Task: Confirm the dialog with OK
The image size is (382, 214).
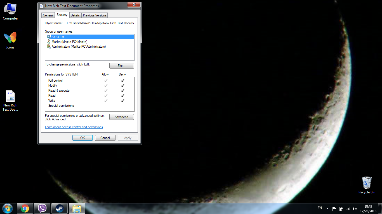Action: (x=82, y=138)
